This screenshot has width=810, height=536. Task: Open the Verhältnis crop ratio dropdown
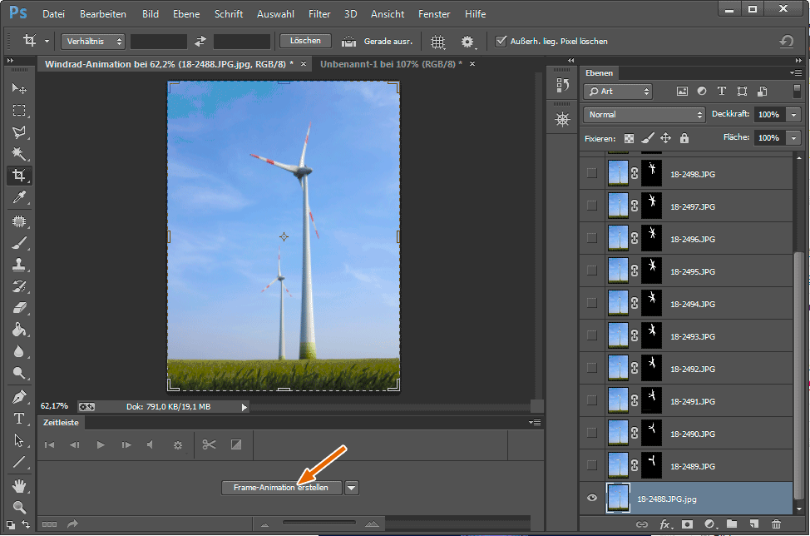(92, 41)
